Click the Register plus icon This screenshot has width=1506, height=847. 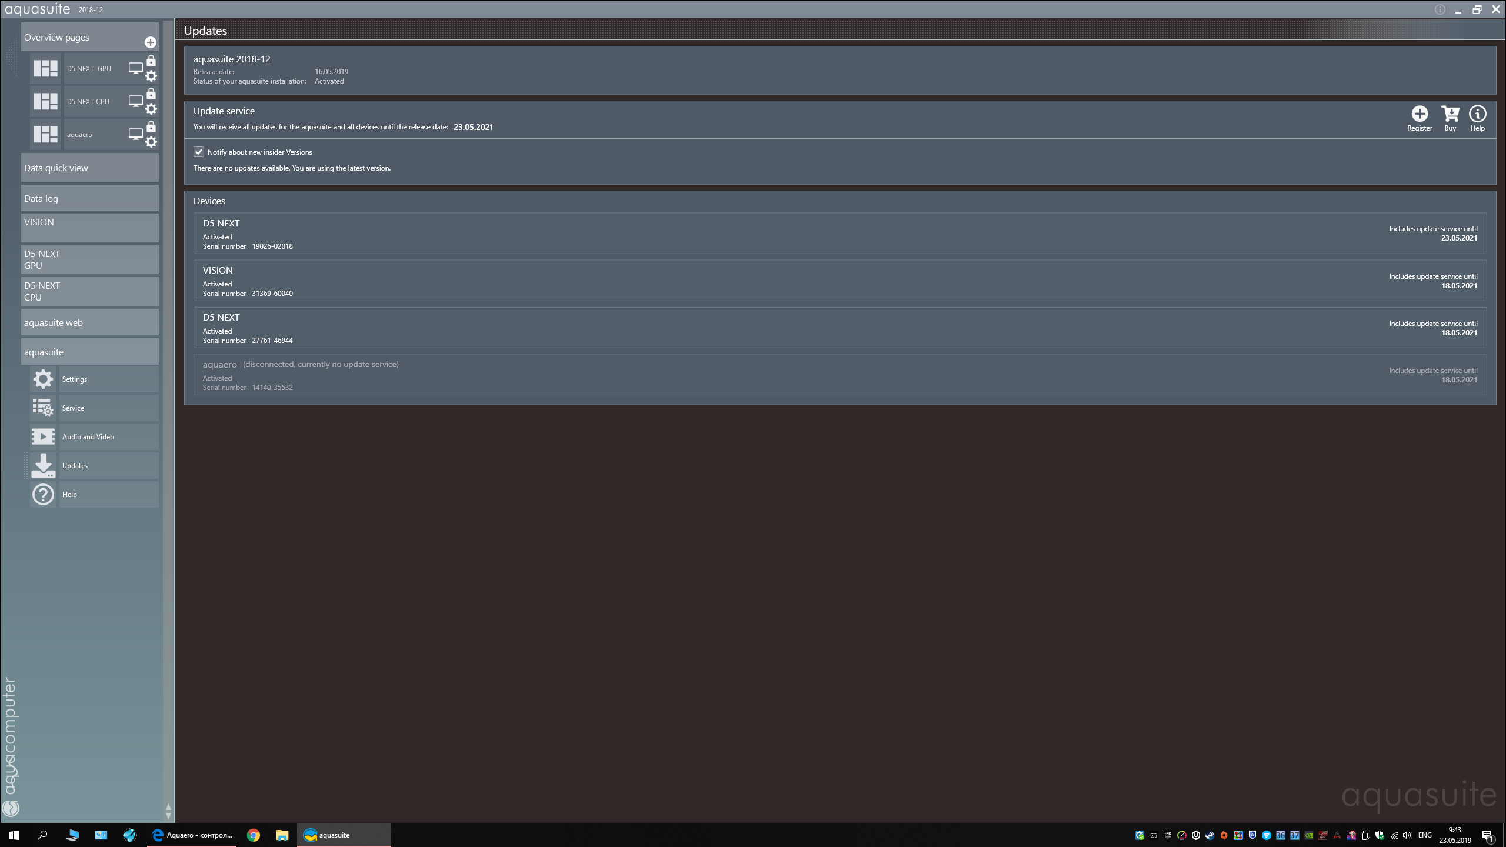[1419, 114]
